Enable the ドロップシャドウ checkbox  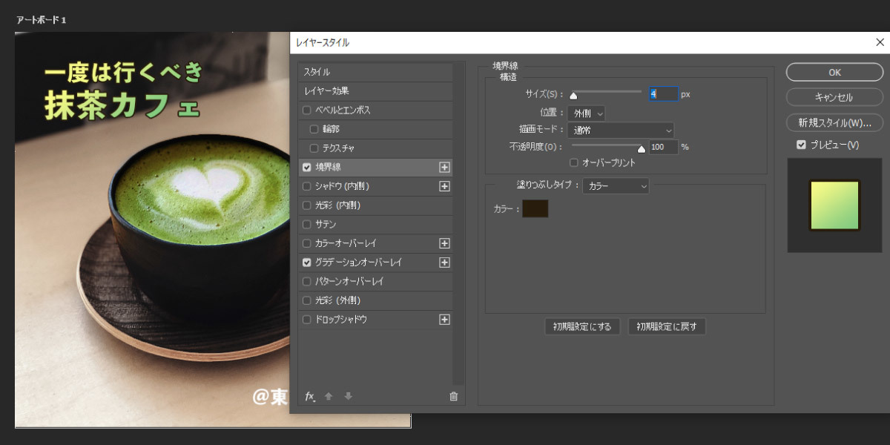pyautogui.click(x=307, y=320)
